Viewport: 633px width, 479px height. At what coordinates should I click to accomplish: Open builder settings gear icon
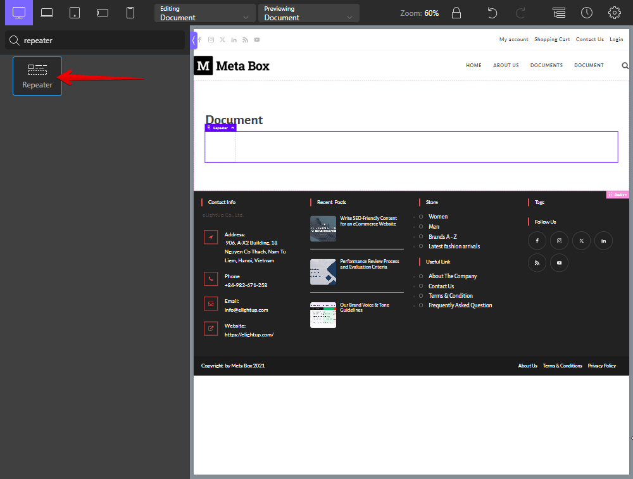pyautogui.click(x=614, y=13)
